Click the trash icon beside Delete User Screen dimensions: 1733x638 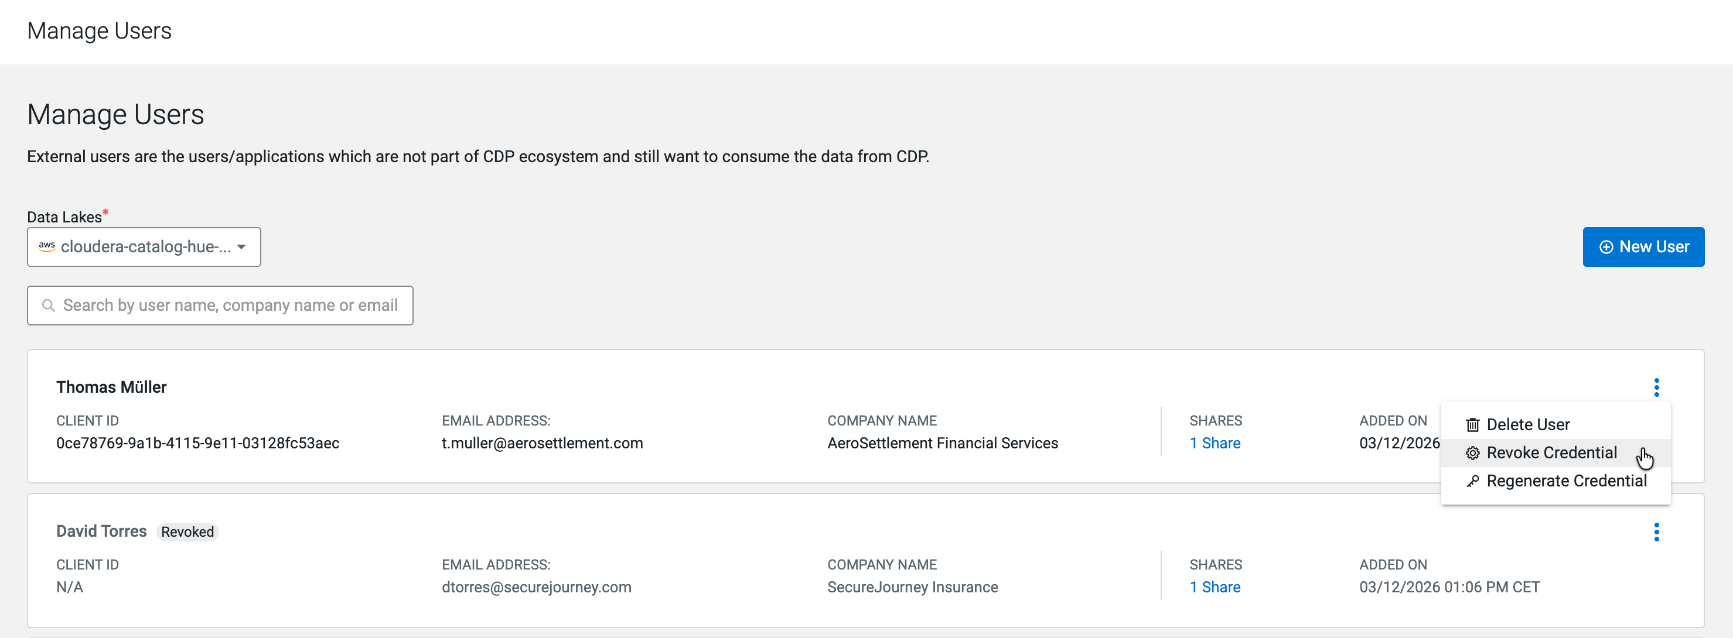click(1472, 425)
